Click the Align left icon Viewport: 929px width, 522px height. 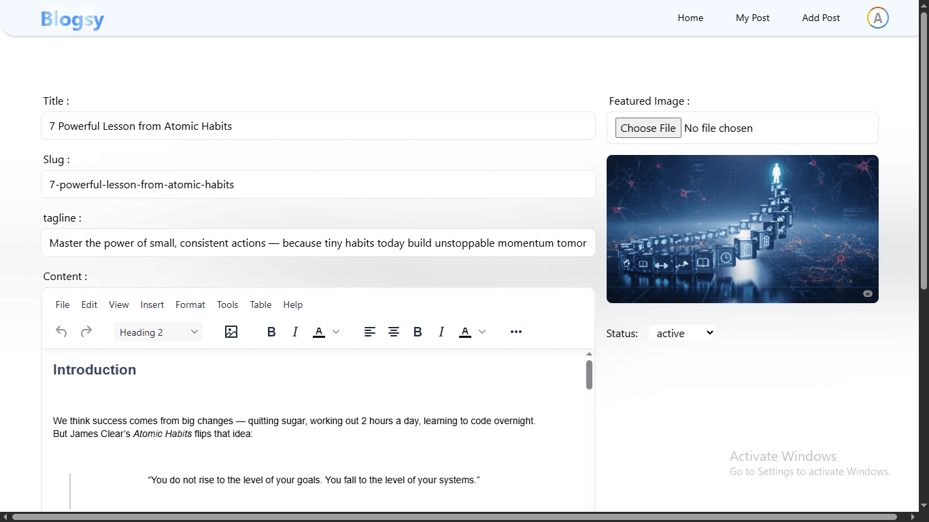[x=370, y=332]
